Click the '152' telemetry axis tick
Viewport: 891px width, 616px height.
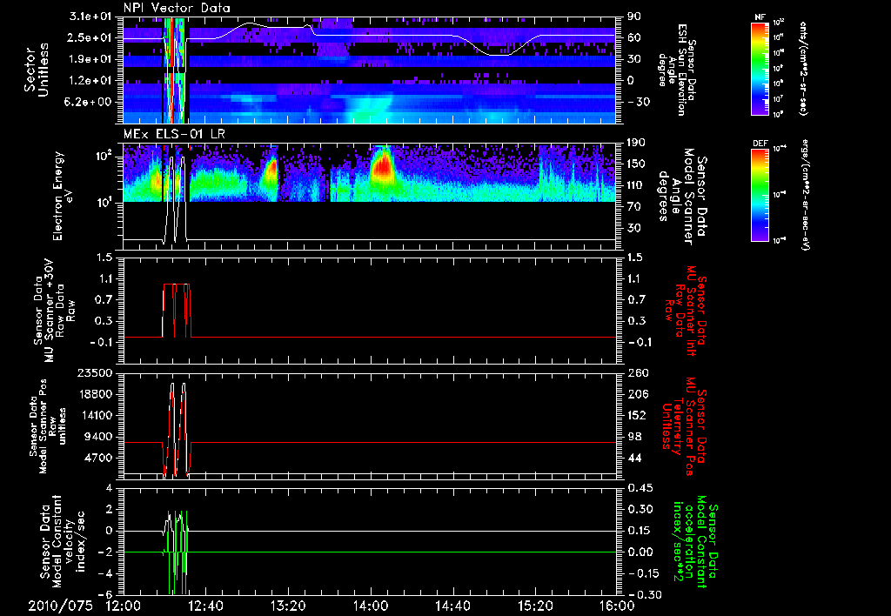pos(637,415)
